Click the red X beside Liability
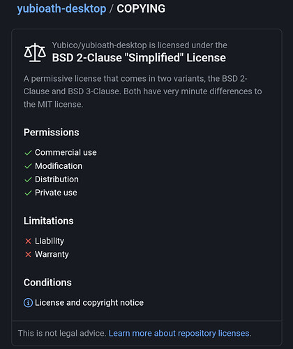 28,242
